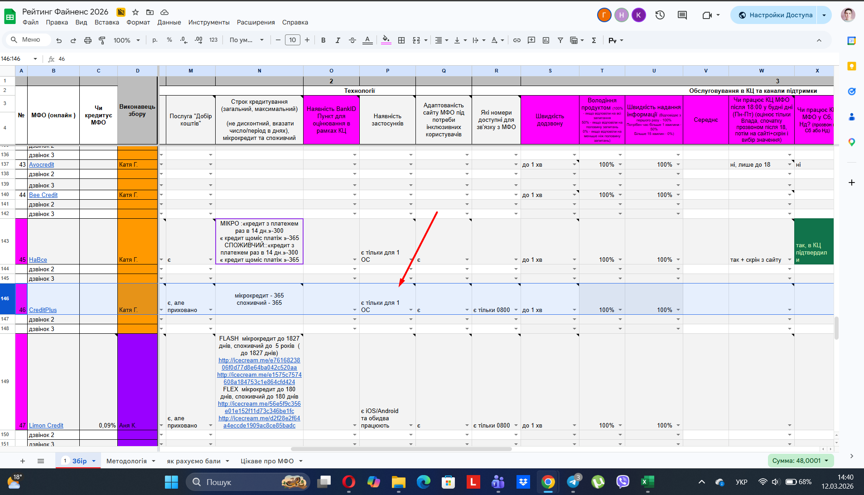Insert chart from toolbar
Viewport: 864px width, 495px height.
tap(546, 40)
